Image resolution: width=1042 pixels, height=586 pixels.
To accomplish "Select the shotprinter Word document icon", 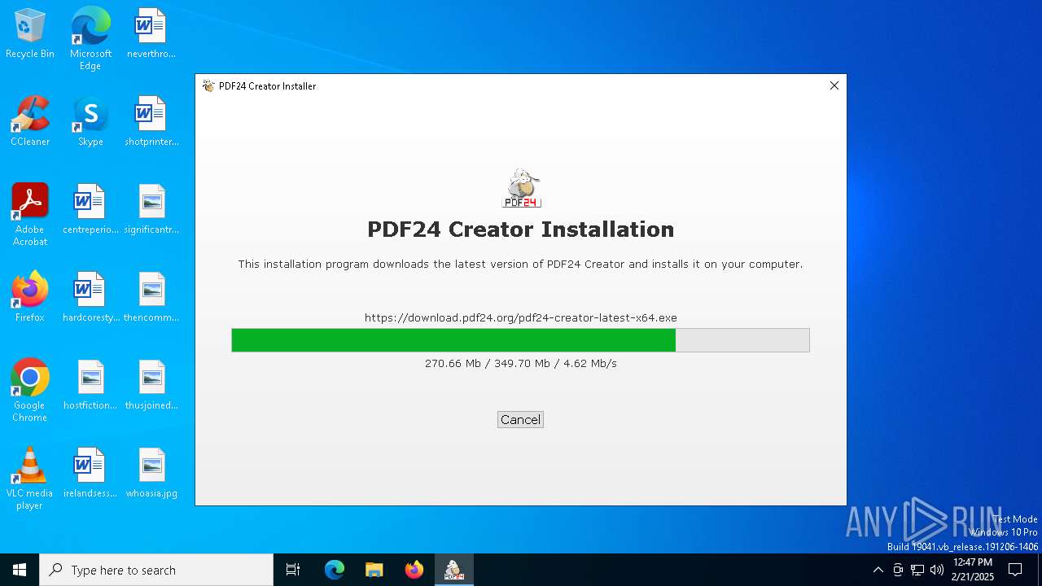I will click(151, 122).
